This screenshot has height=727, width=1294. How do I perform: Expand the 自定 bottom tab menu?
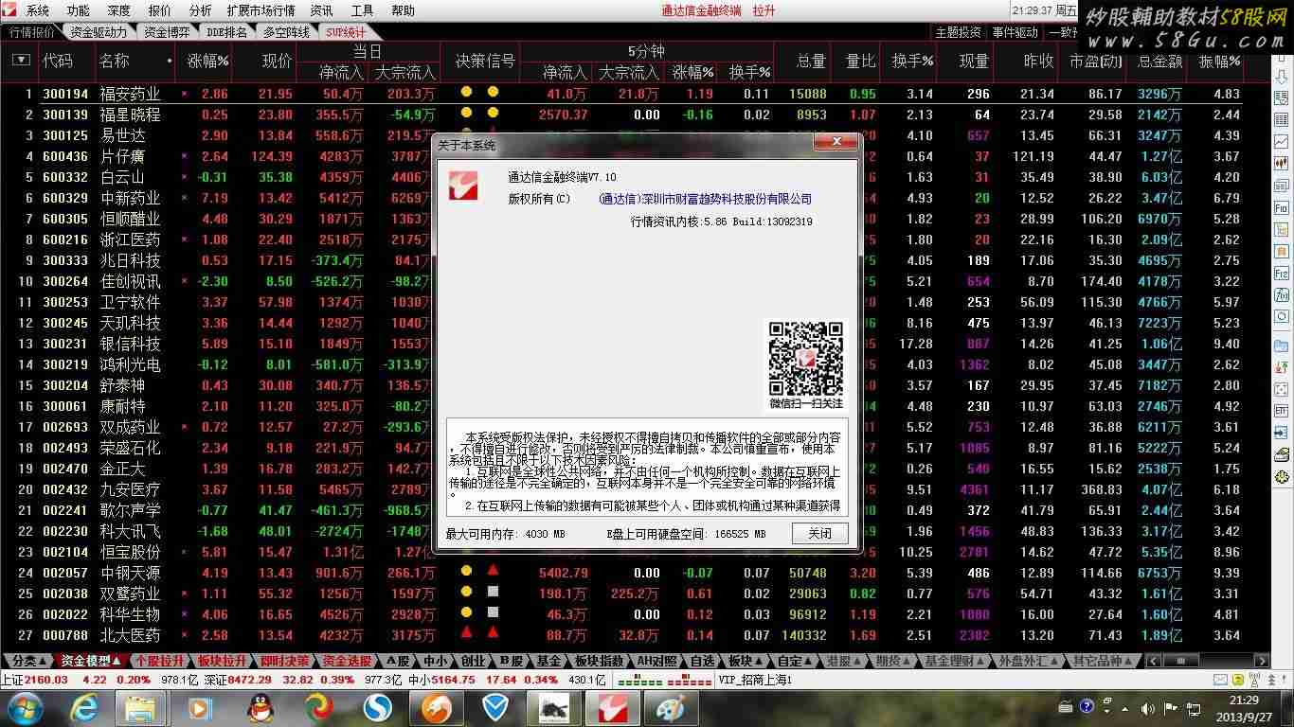795,661
